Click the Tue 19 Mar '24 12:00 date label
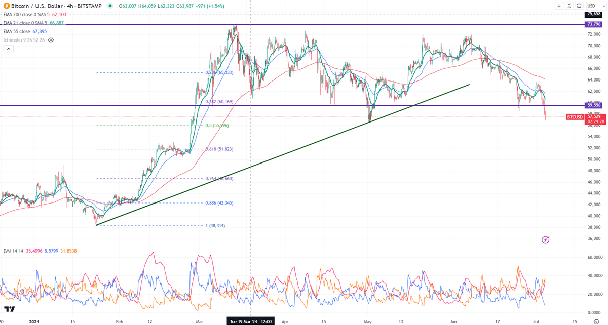The width and height of the screenshot is (608, 325). click(251, 321)
